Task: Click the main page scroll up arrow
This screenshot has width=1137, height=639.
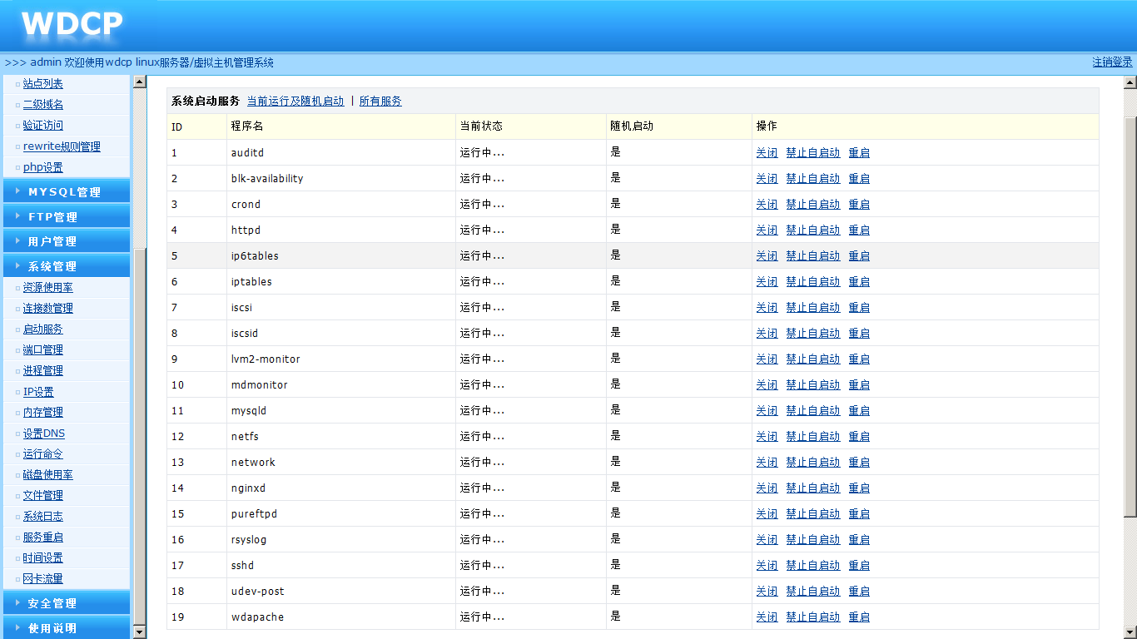Action: [1130, 82]
